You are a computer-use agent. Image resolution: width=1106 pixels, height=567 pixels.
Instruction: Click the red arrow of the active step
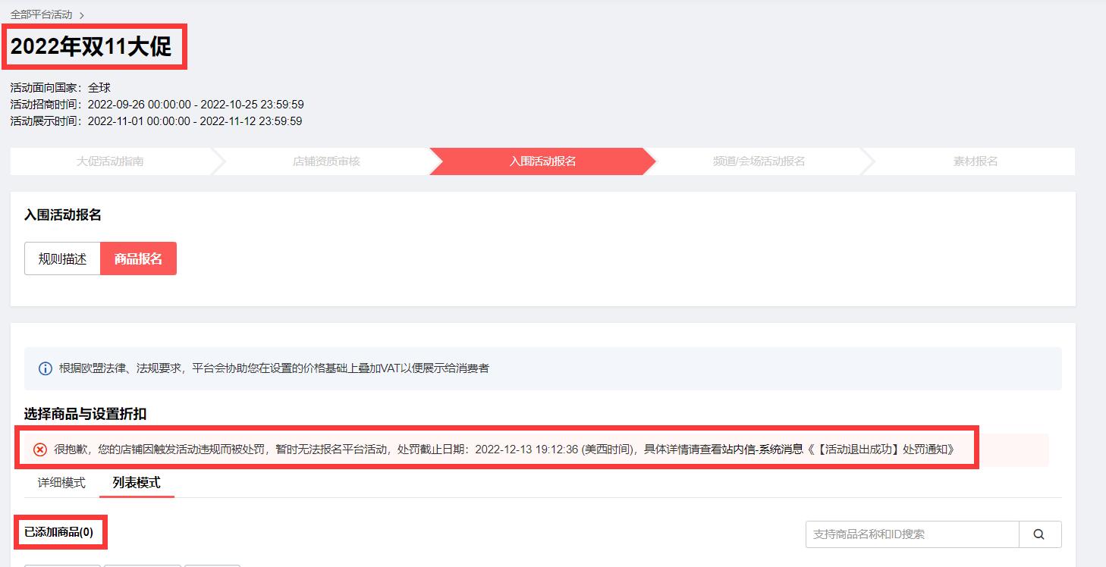(x=642, y=161)
